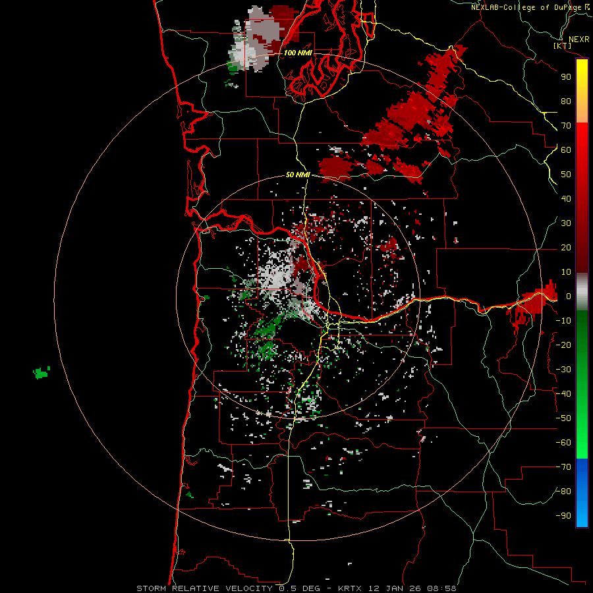
Task: Click the 90 value on the velocity scale
Action: [566, 77]
